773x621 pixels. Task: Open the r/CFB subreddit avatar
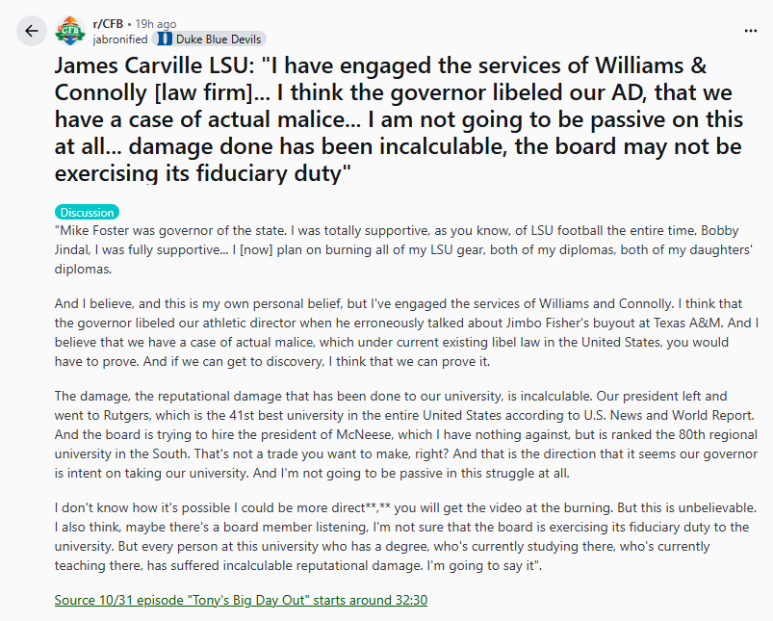tap(70, 31)
